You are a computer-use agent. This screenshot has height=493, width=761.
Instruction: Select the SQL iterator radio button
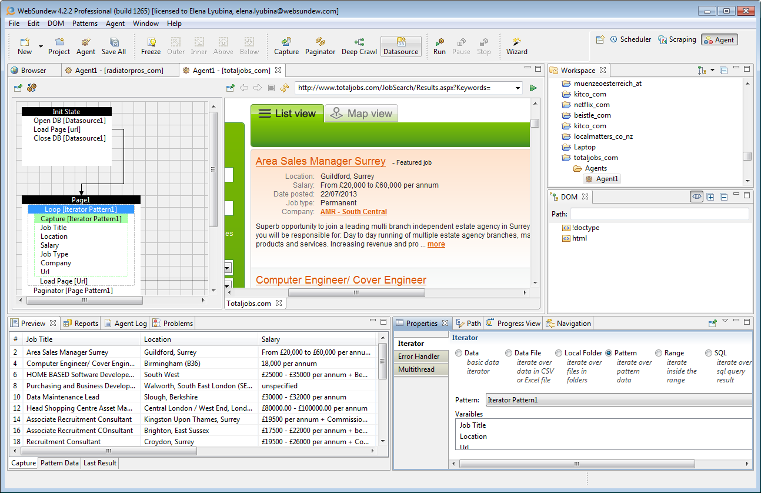709,353
